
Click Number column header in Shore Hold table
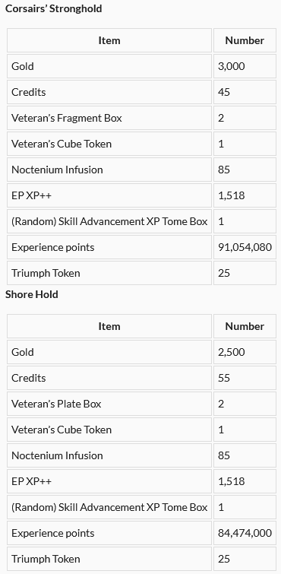245,326
